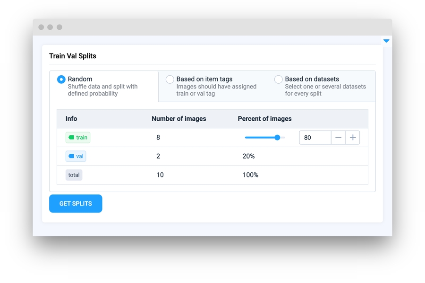
Task: Click the train percent slider handle
Action: click(277, 138)
